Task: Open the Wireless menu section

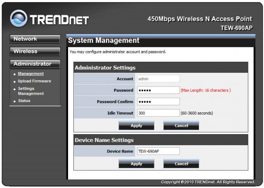Action: [x=35, y=51]
